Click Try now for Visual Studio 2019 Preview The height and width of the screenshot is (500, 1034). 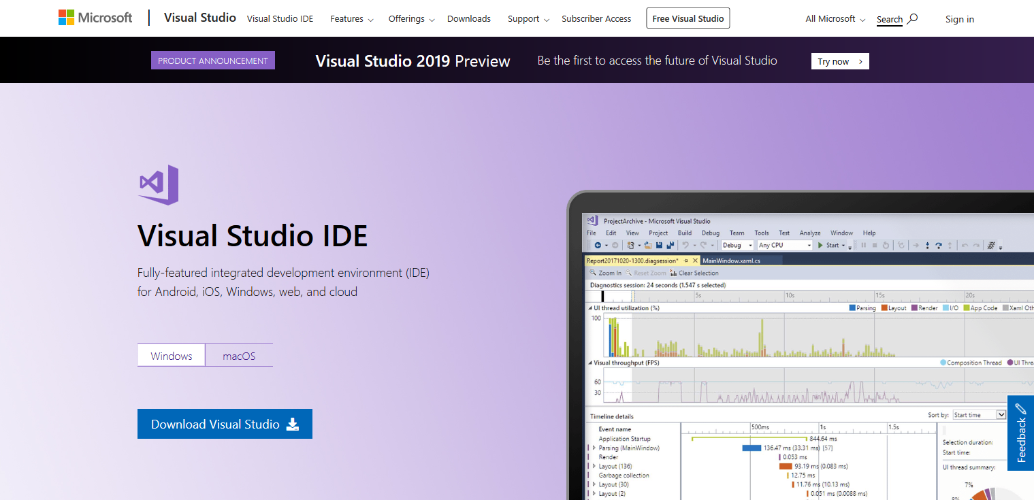(839, 61)
